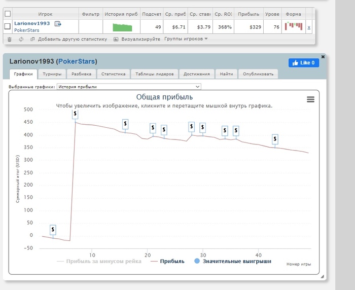Click the 'Фильтр' column header
Viewport: 355px width, 290px height.
[x=91, y=14]
